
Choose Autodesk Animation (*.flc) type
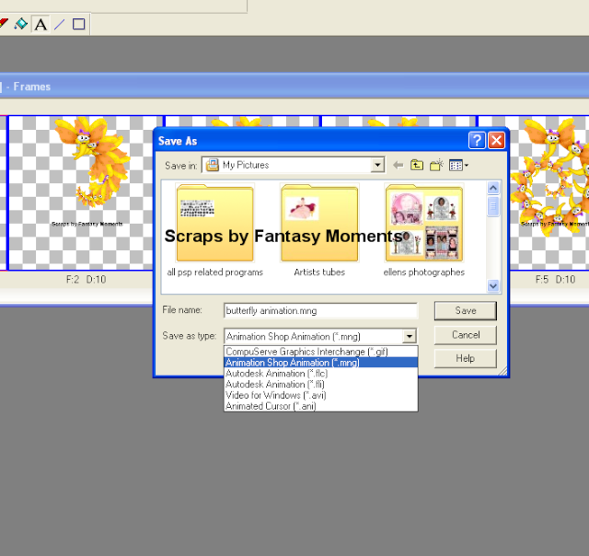pos(320,374)
